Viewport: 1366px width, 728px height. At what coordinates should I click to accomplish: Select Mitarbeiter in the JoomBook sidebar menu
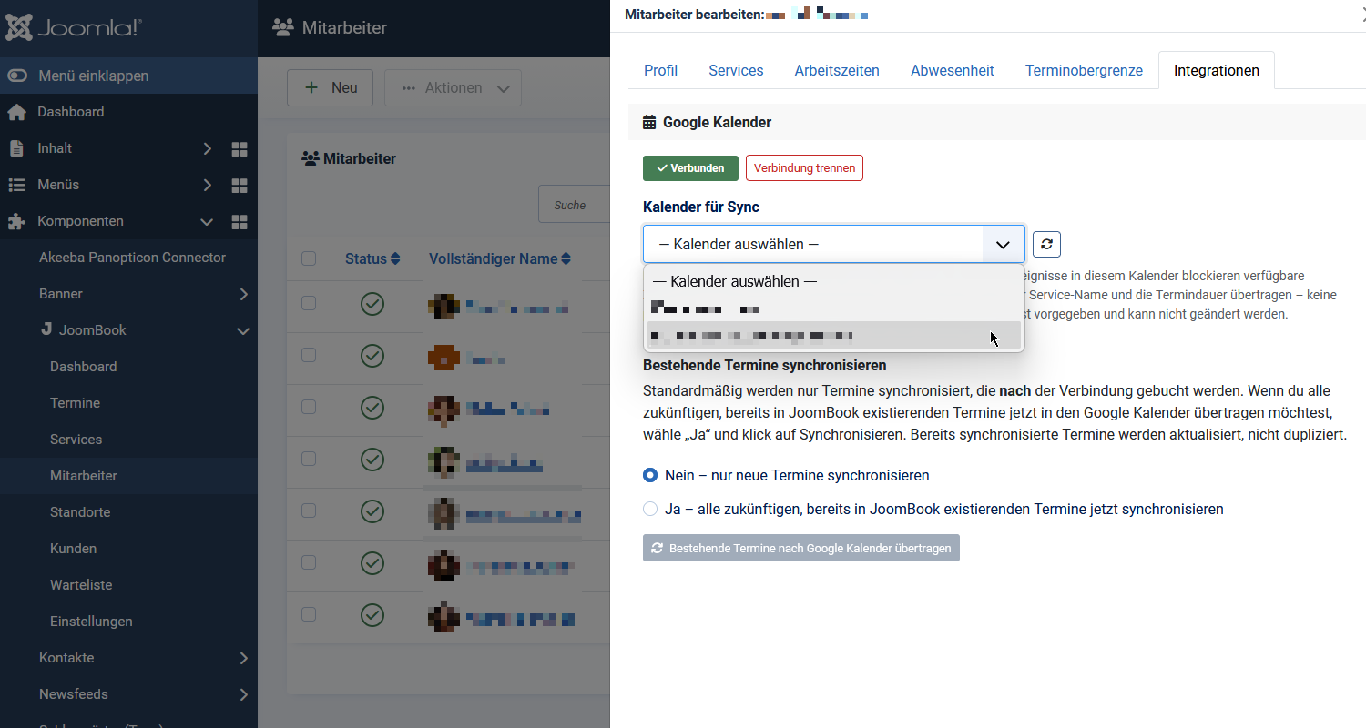pyautogui.click(x=83, y=476)
